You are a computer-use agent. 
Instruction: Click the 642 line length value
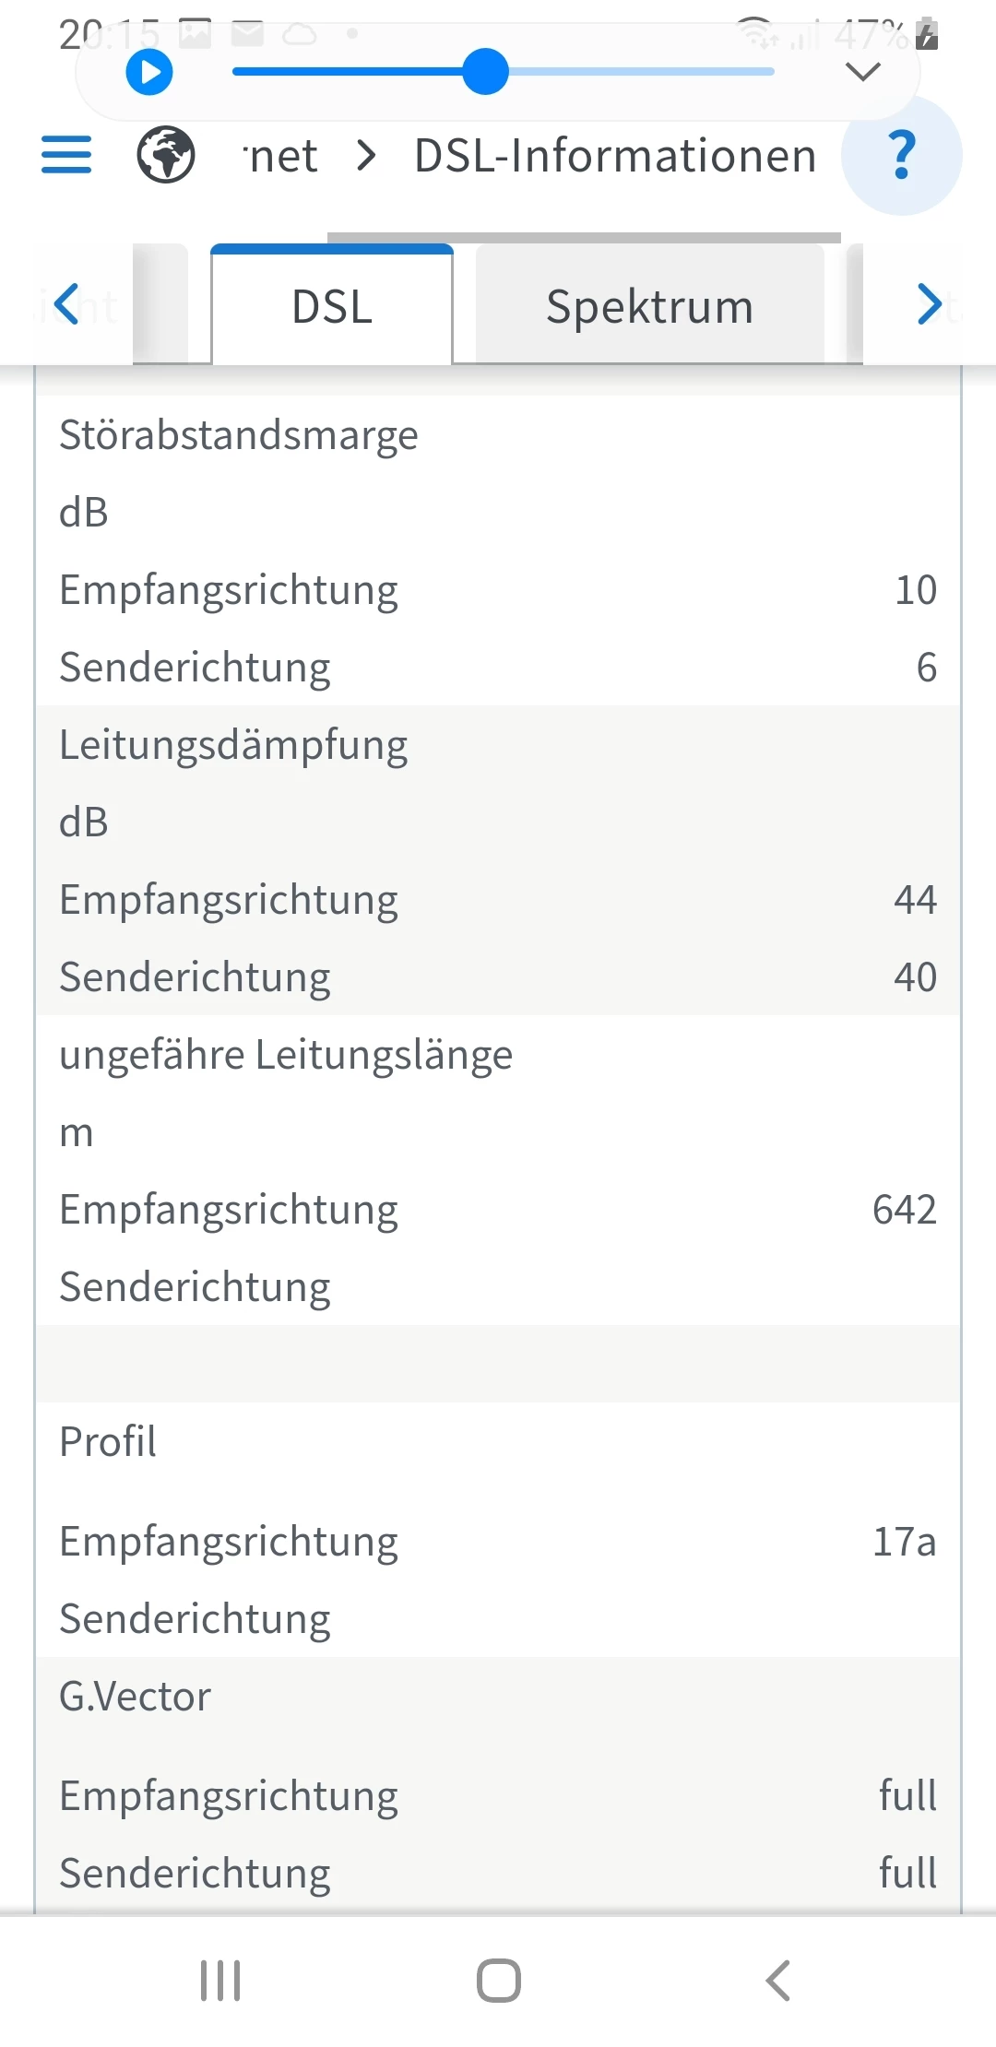pos(904,1210)
